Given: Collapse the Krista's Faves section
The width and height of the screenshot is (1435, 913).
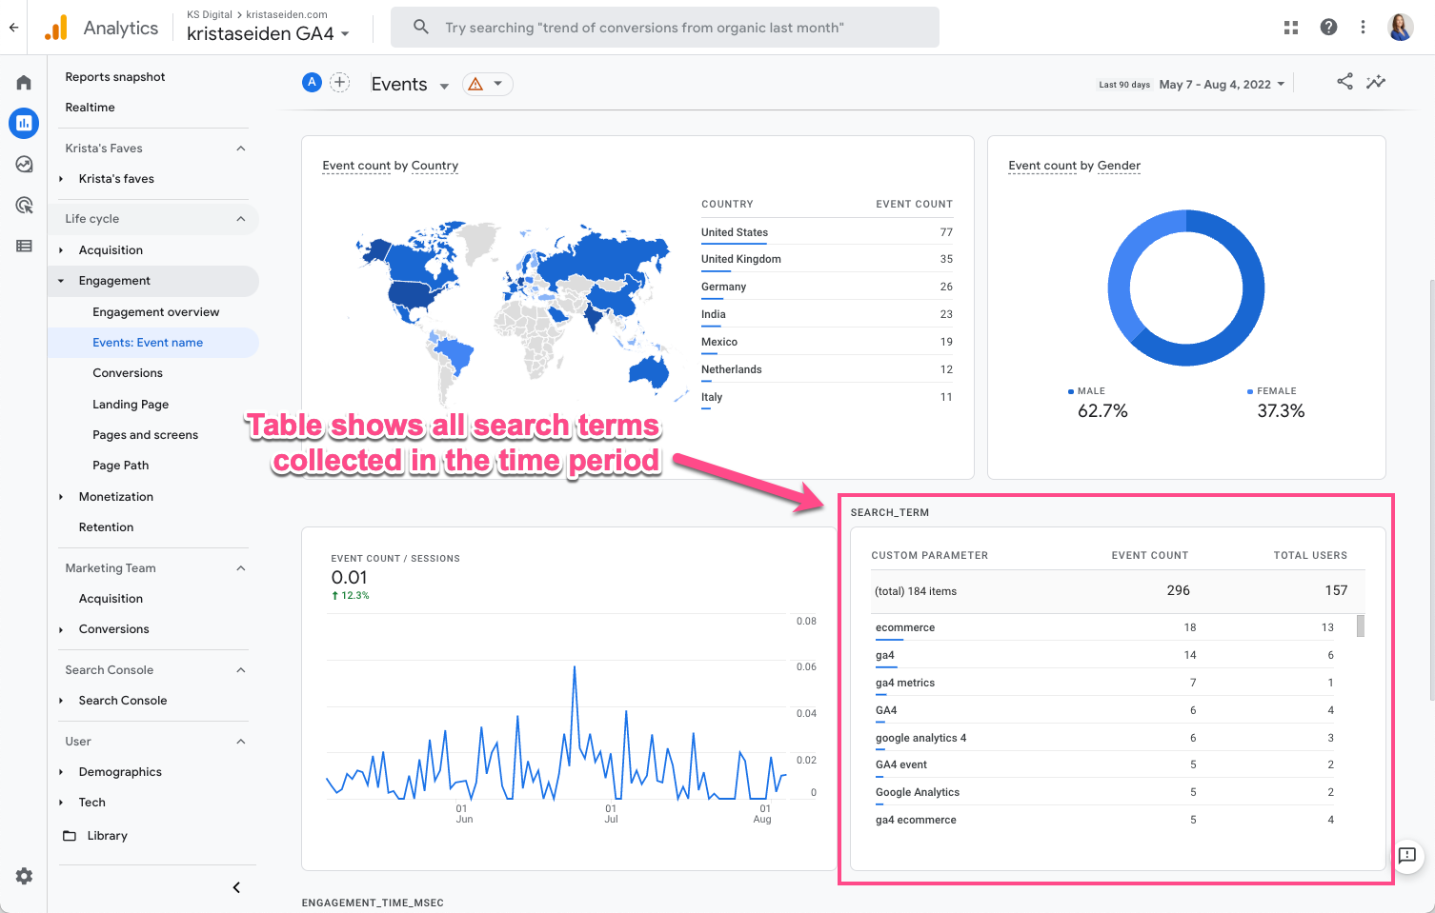Looking at the screenshot, I should coord(241,149).
